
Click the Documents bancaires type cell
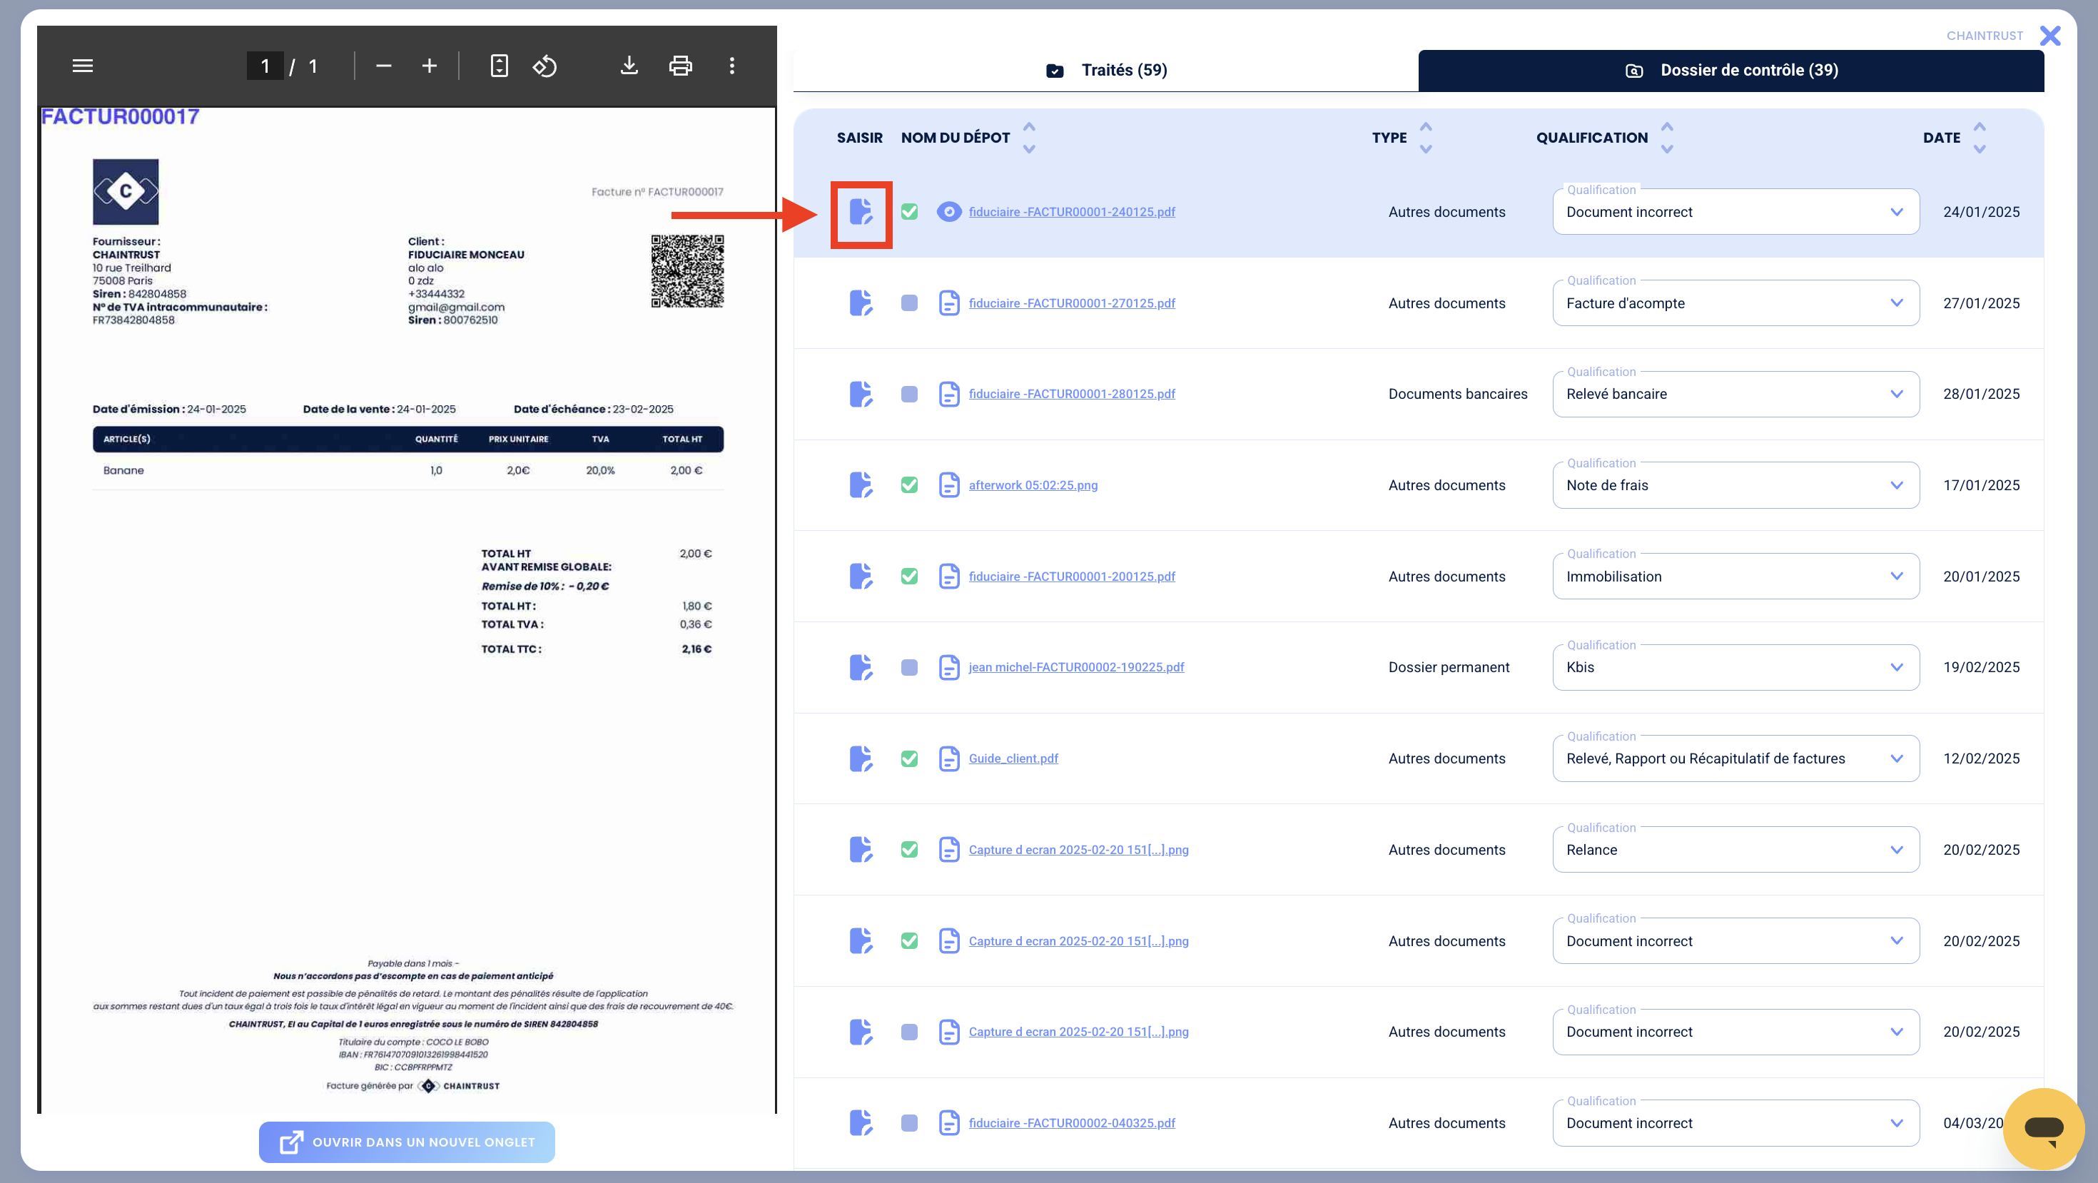tap(1458, 394)
